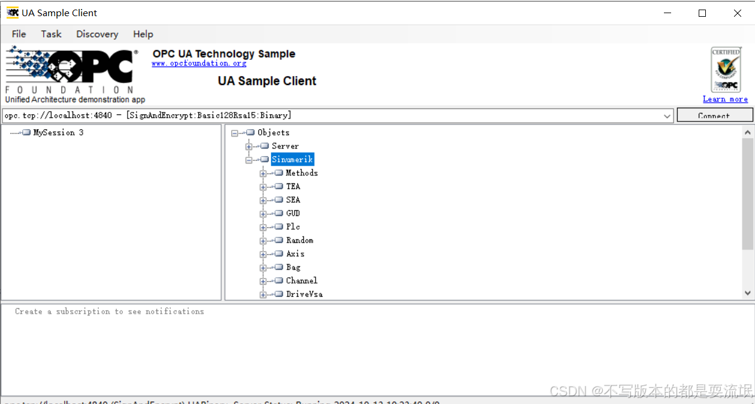The height and width of the screenshot is (404, 755).
Task: Click the browse tree scrollbar thumb
Action: (747, 194)
